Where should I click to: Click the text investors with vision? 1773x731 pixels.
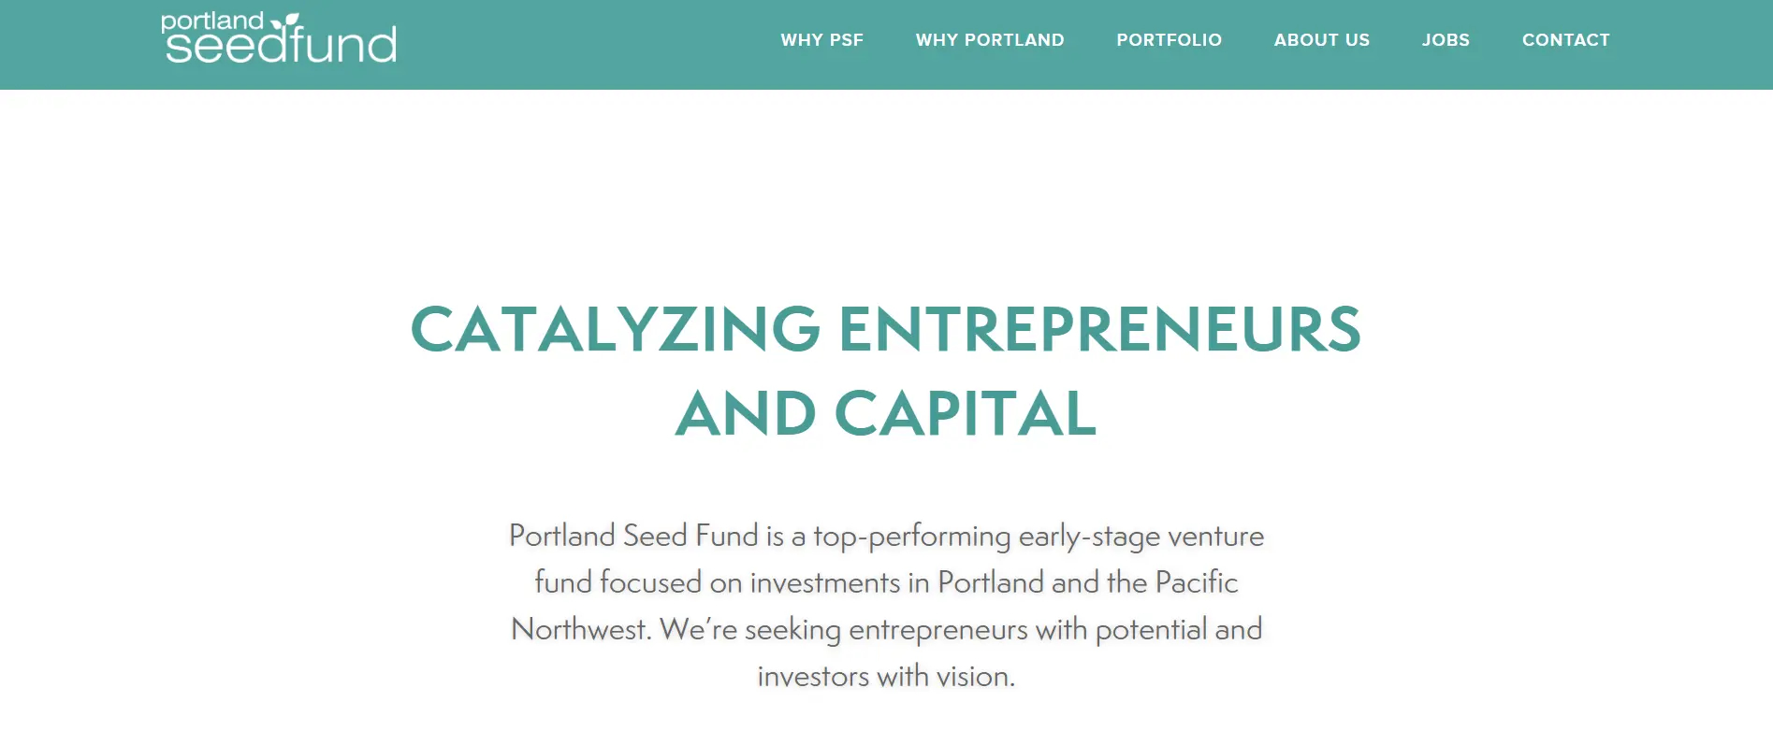tap(886, 673)
